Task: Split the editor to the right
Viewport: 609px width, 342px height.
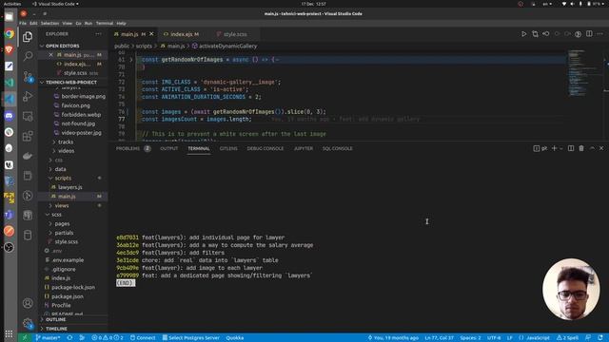Action: (589, 34)
